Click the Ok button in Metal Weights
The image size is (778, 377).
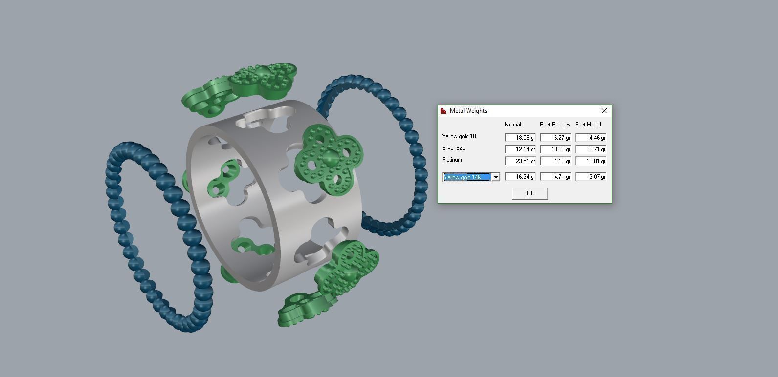(x=530, y=193)
